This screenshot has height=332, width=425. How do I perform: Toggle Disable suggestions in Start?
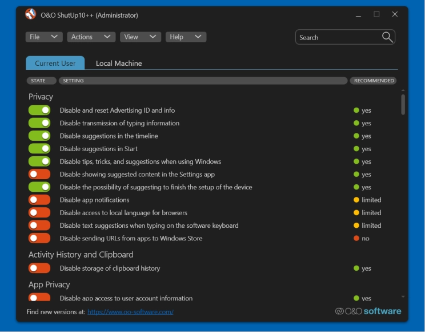[x=39, y=149]
